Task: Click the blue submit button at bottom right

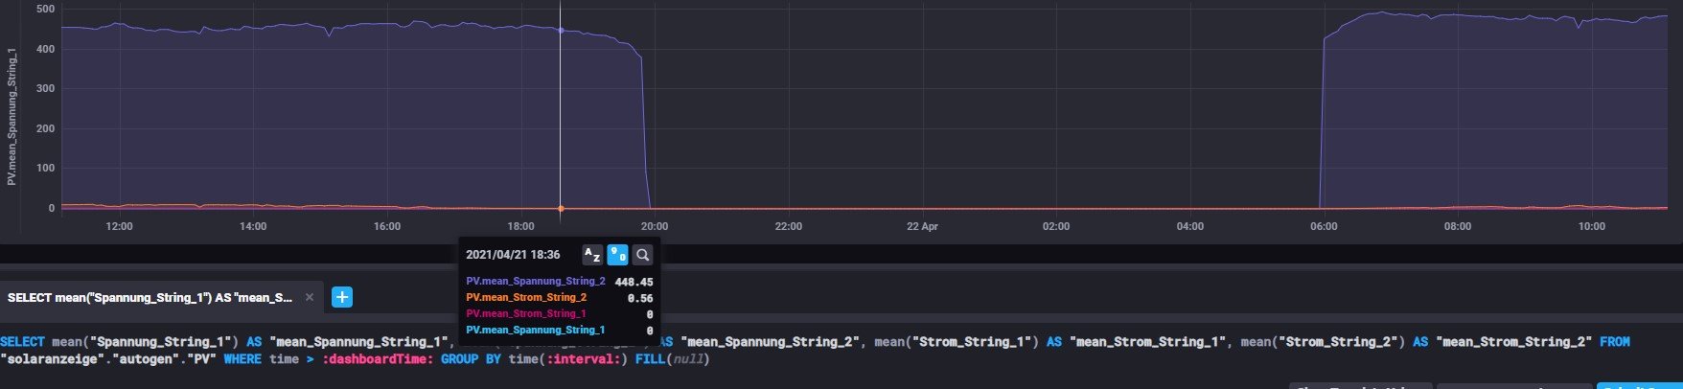Action: click(x=1639, y=385)
